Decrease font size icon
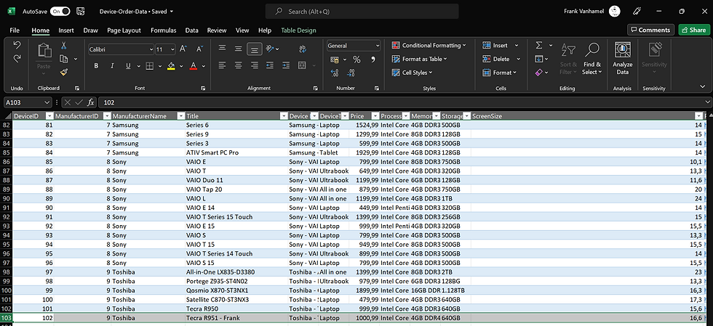 pos(199,49)
